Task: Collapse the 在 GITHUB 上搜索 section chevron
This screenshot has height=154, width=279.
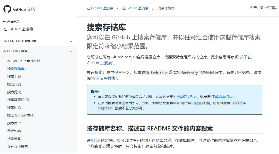Action: [71, 51]
